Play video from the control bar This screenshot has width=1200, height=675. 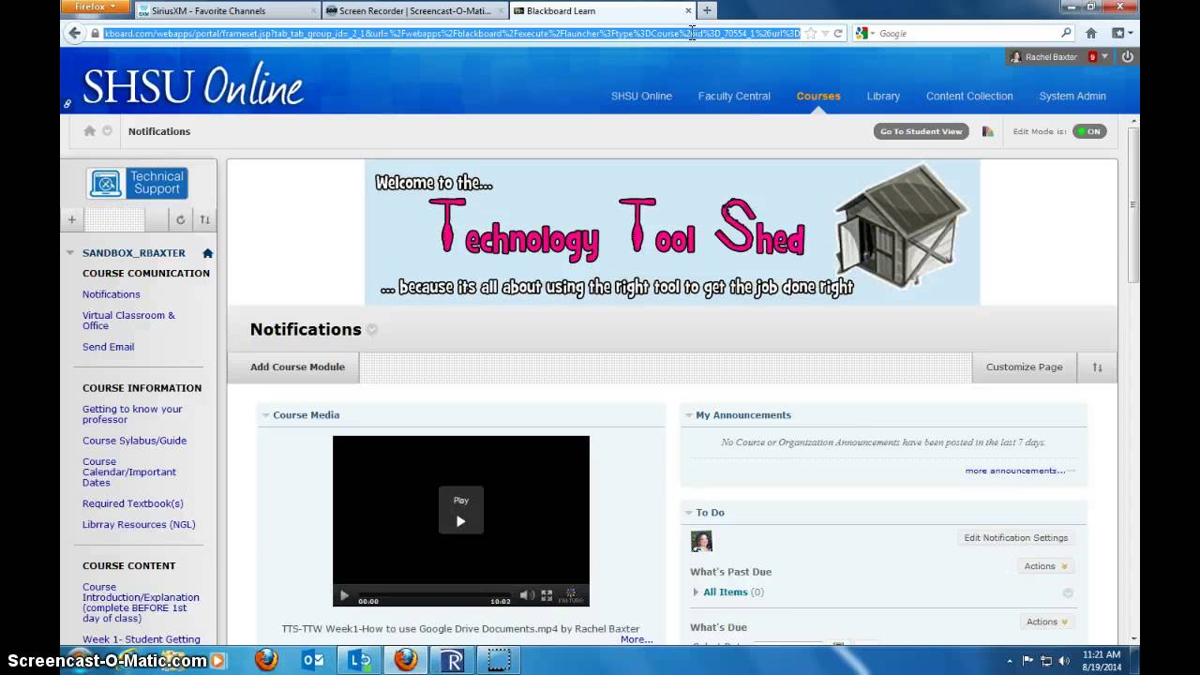344,595
